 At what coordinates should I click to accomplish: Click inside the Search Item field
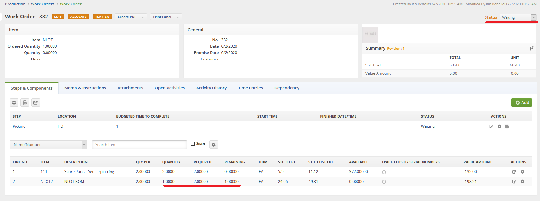(x=139, y=145)
